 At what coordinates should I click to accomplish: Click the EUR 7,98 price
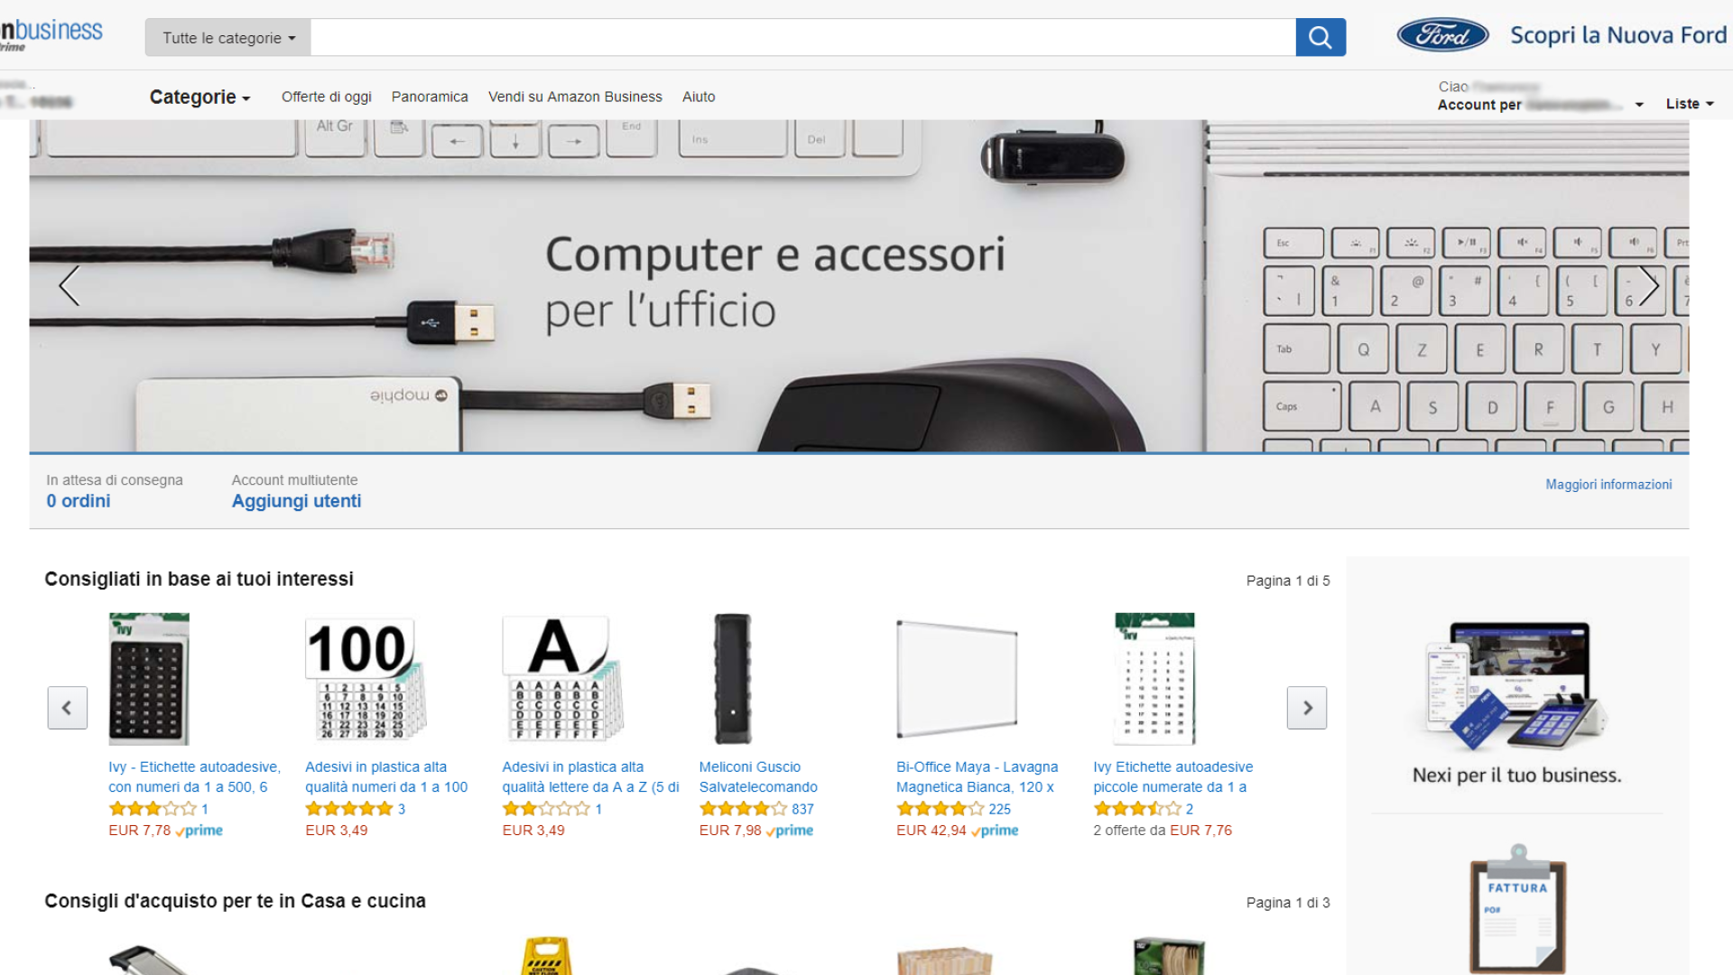[x=730, y=831]
